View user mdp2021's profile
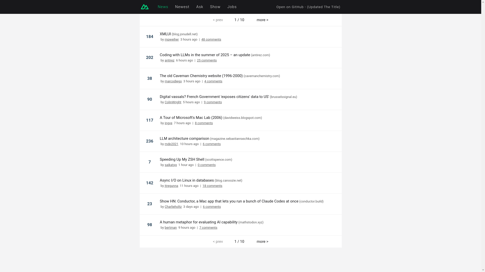485x272 pixels. (x=172, y=144)
